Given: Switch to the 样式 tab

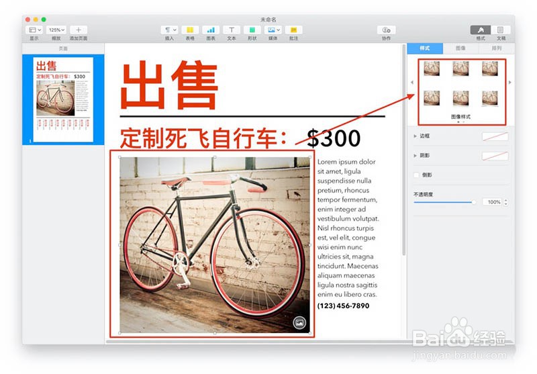Looking at the screenshot, I should coord(425,48).
